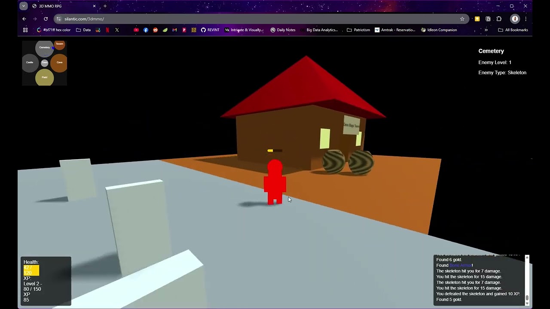Open the Big Data Analytics bookmark

click(319, 30)
